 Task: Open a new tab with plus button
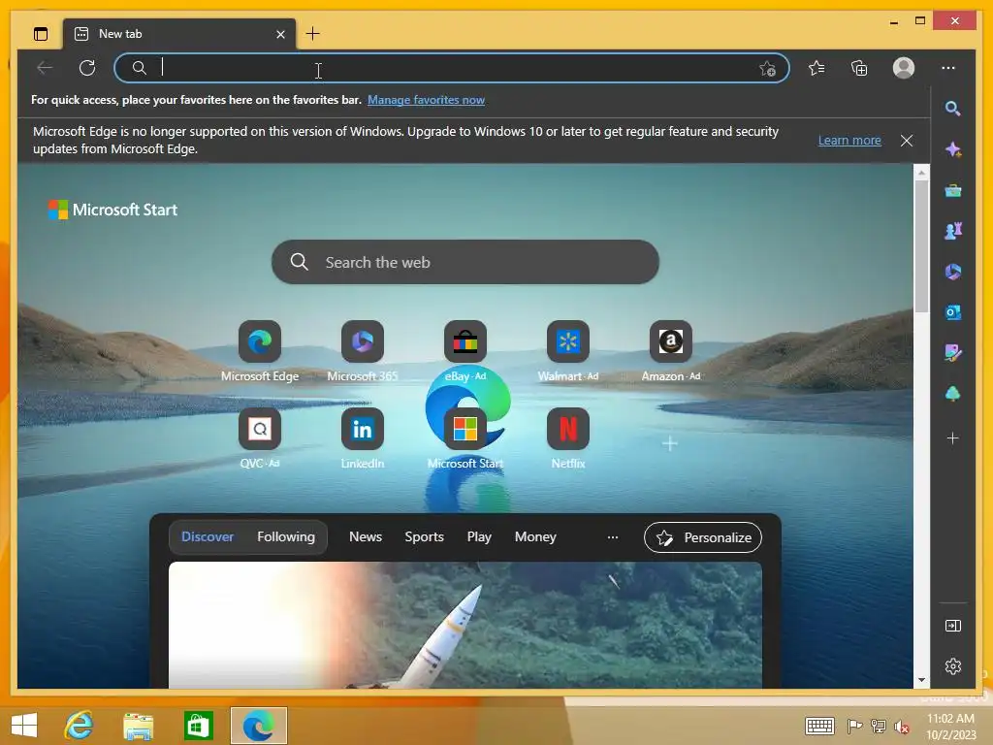[x=313, y=34]
